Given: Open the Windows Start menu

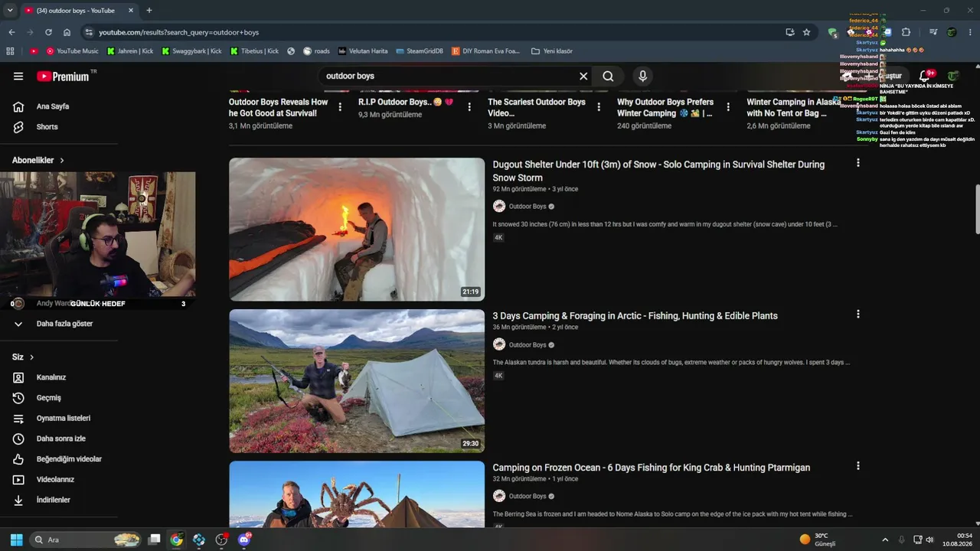Looking at the screenshot, I should click(x=16, y=540).
